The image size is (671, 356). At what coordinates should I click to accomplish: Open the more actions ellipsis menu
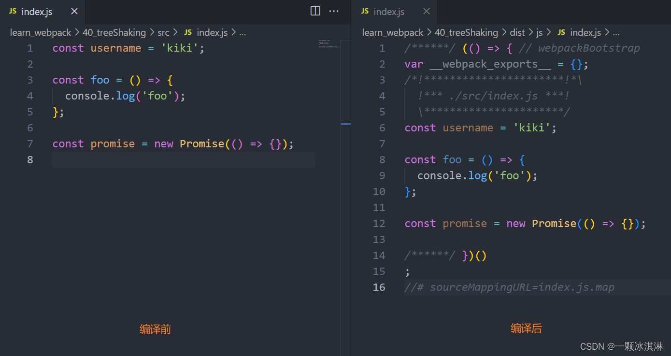334,11
